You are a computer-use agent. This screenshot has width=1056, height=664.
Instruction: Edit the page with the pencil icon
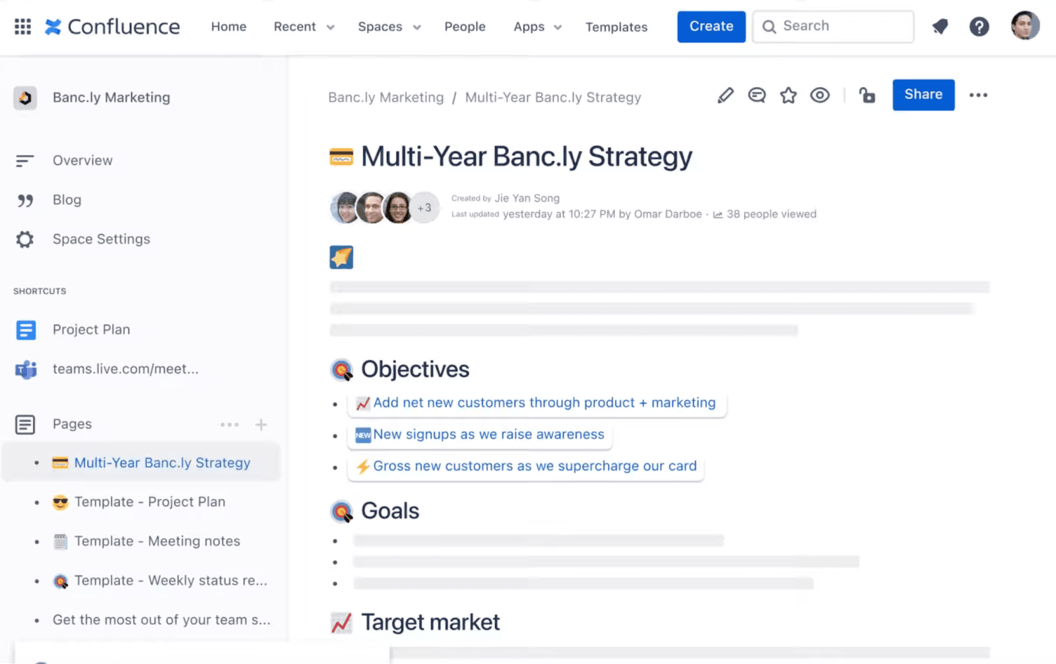point(725,95)
